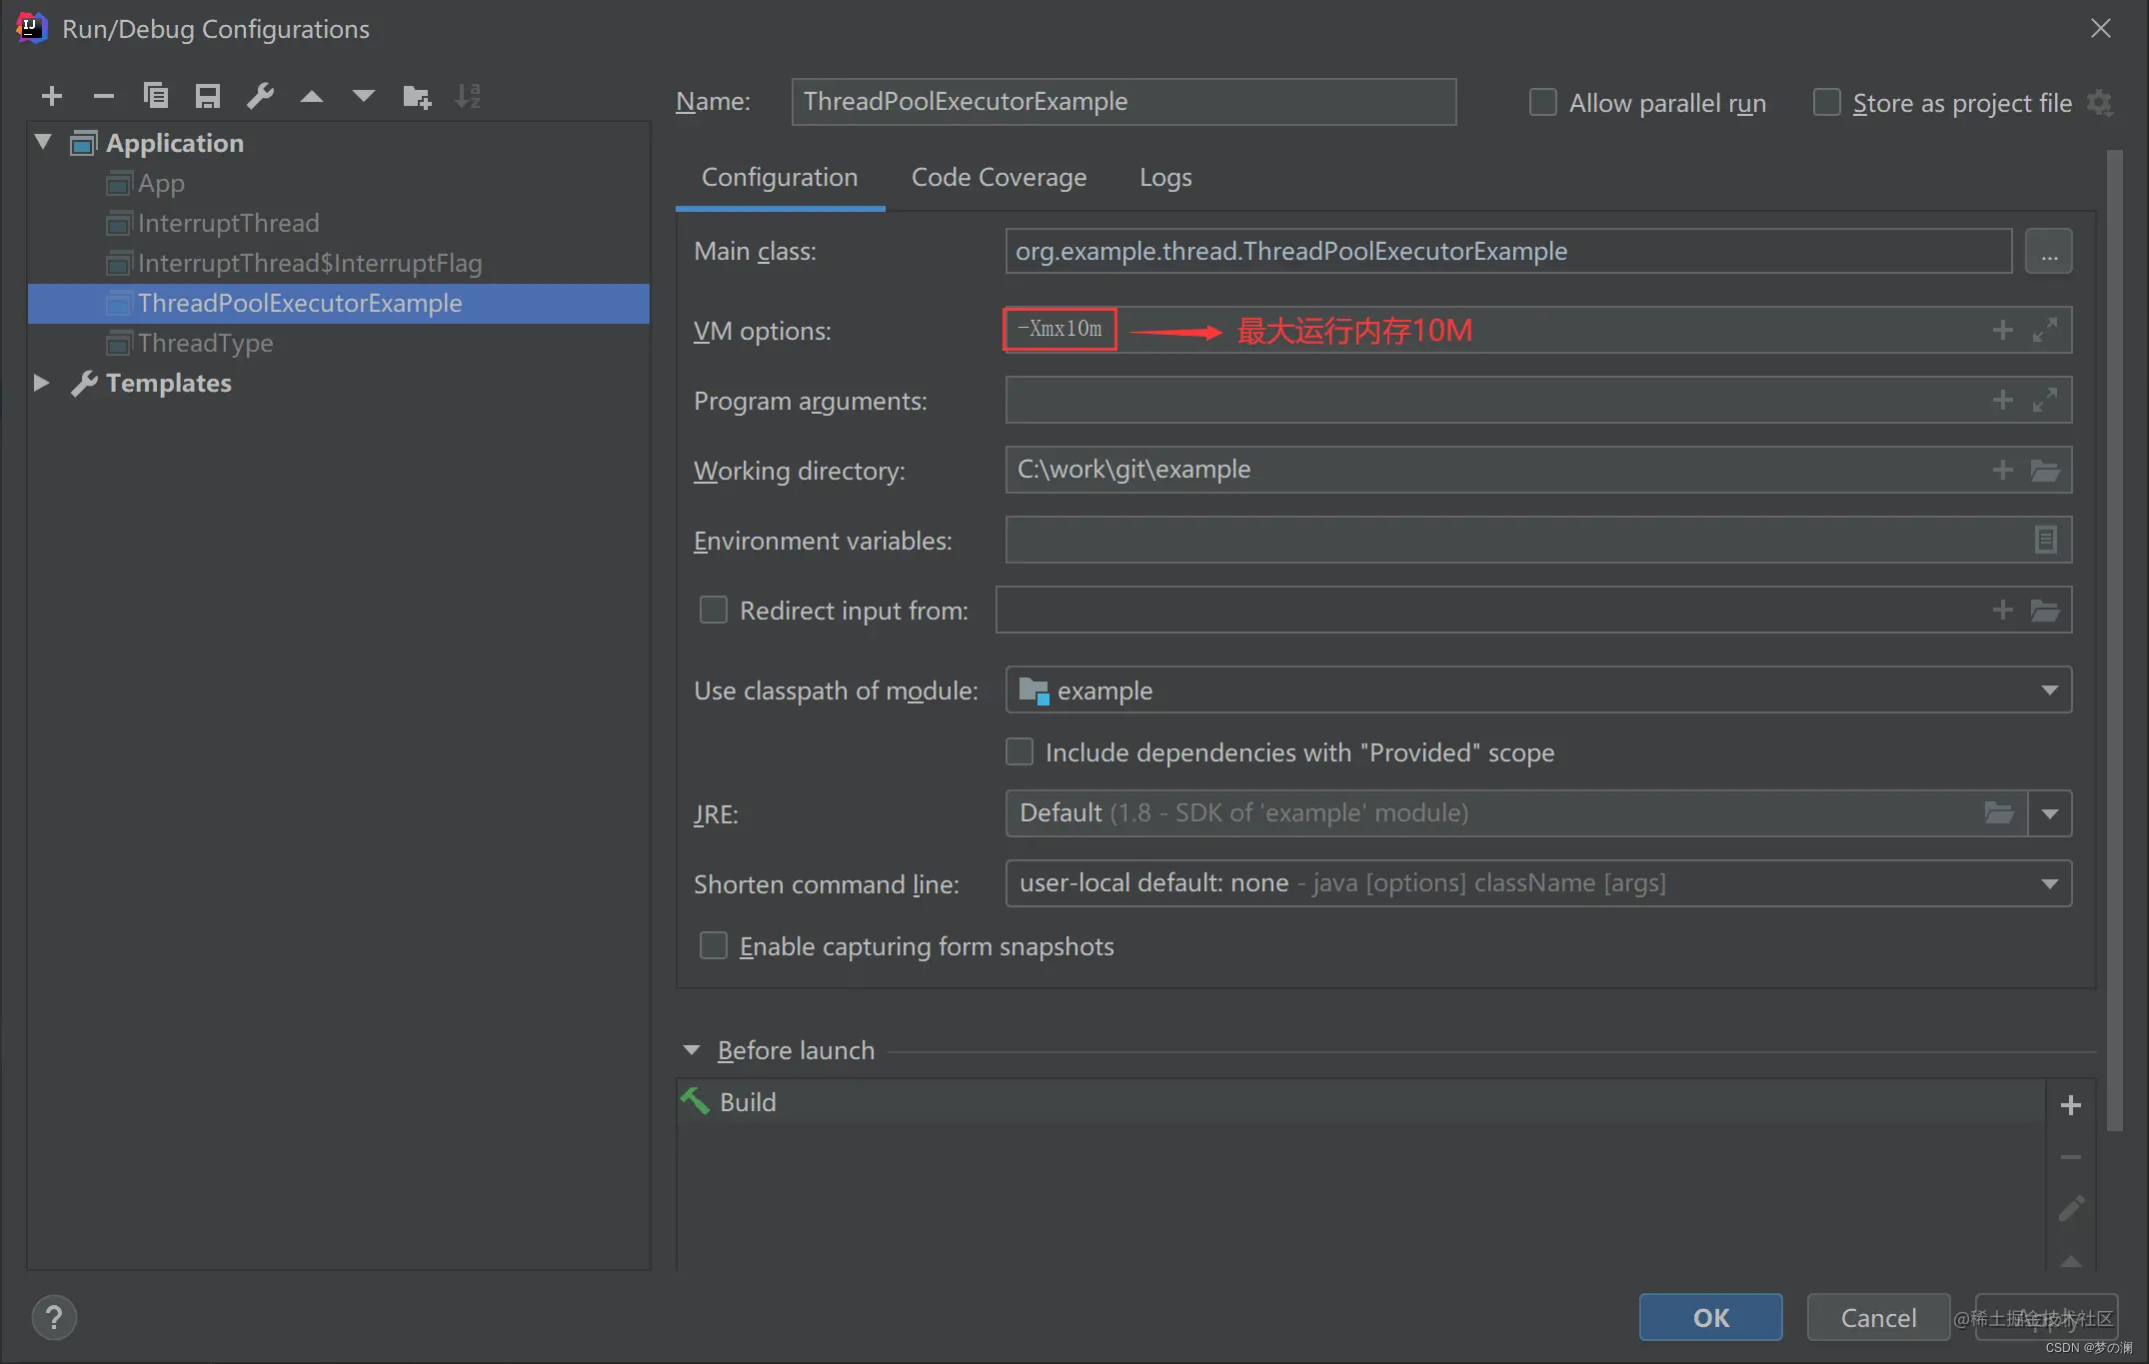The width and height of the screenshot is (2149, 1364).
Task: Switch to Code Coverage tab
Action: pos(999,177)
